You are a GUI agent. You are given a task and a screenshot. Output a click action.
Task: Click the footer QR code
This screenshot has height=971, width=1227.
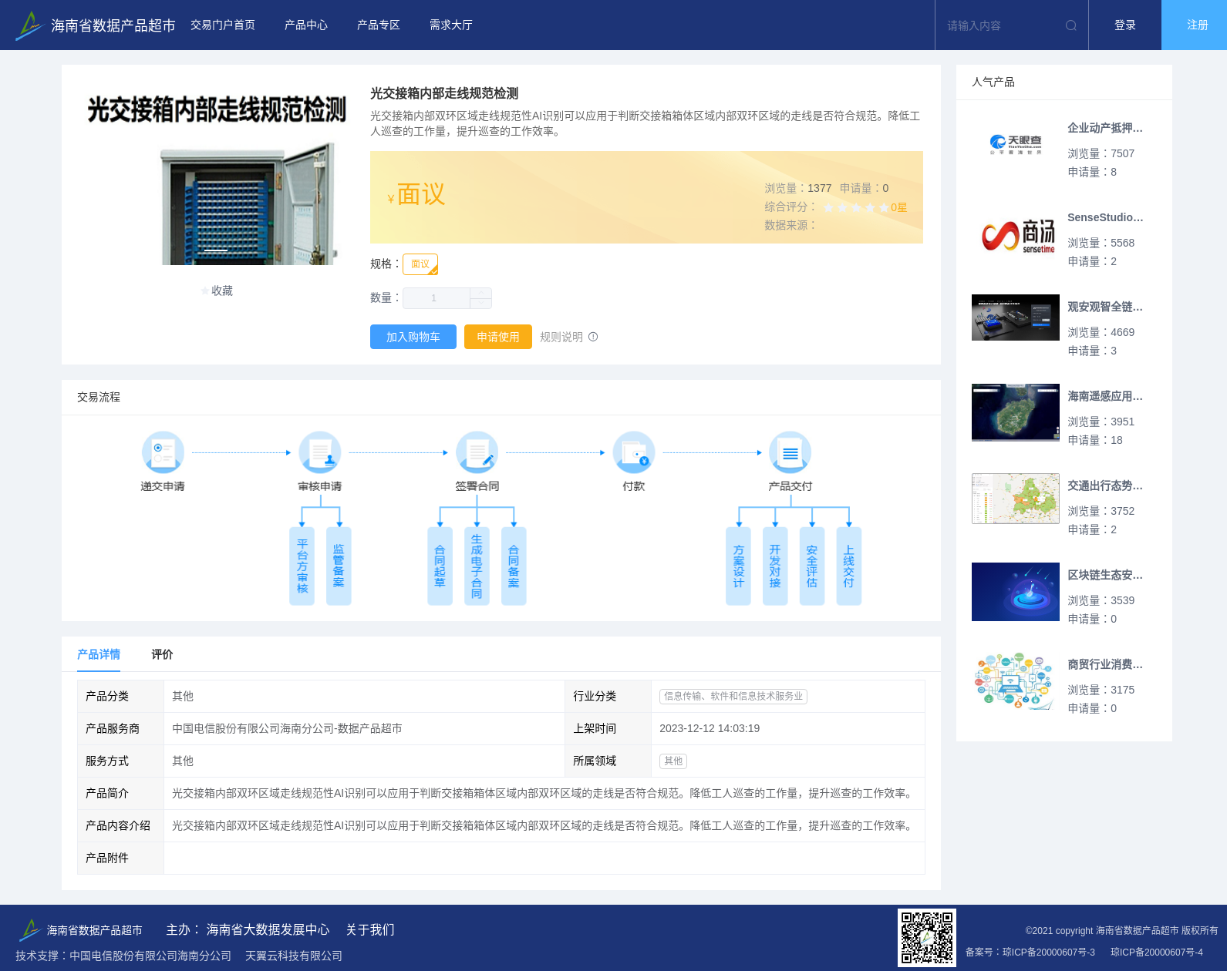click(x=927, y=937)
